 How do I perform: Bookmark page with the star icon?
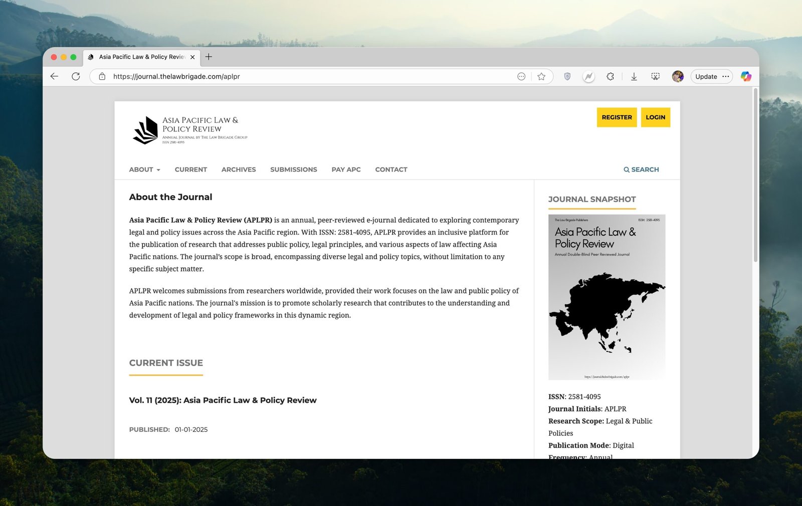tap(541, 76)
